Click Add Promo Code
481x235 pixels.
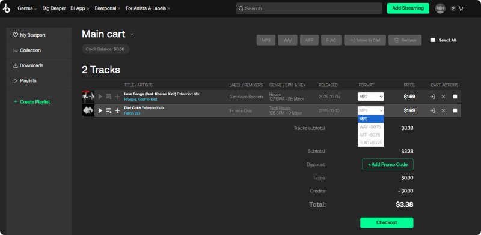388,164
